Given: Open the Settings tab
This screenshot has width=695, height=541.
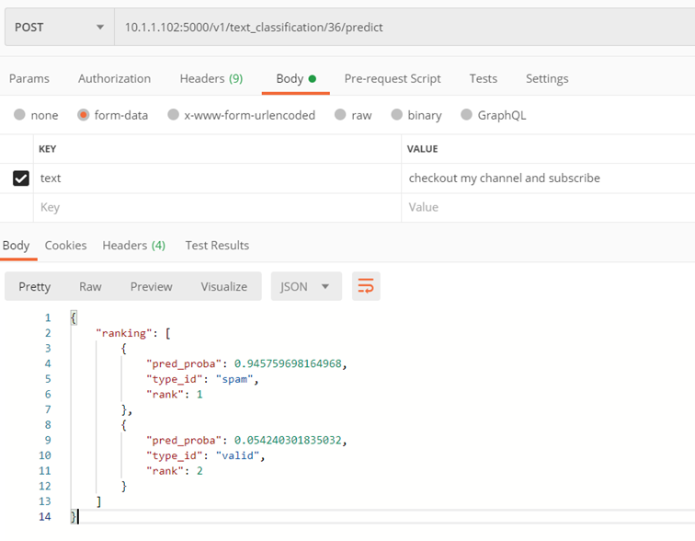Looking at the screenshot, I should pos(547,78).
